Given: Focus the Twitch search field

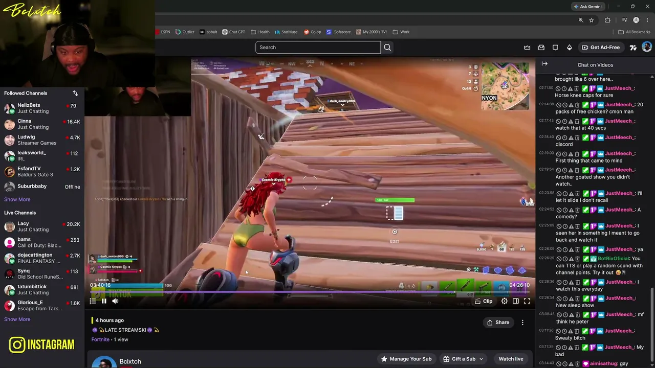Looking at the screenshot, I should point(318,48).
